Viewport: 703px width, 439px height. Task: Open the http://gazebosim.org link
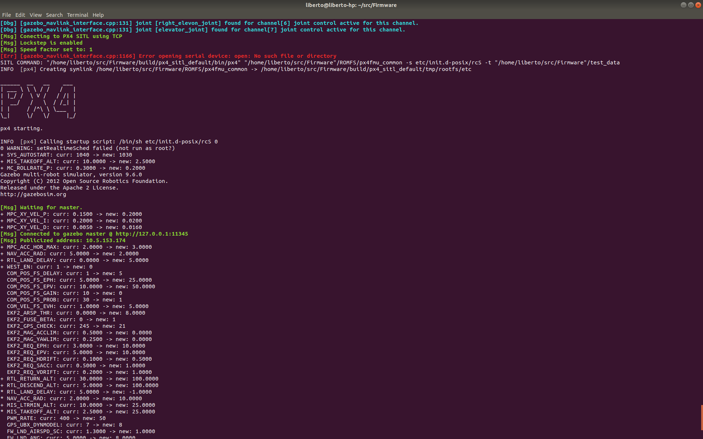[33, 194]
